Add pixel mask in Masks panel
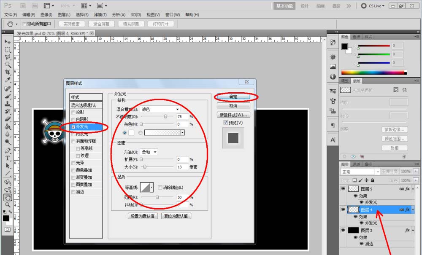422x255 pixels. (396, 90)
